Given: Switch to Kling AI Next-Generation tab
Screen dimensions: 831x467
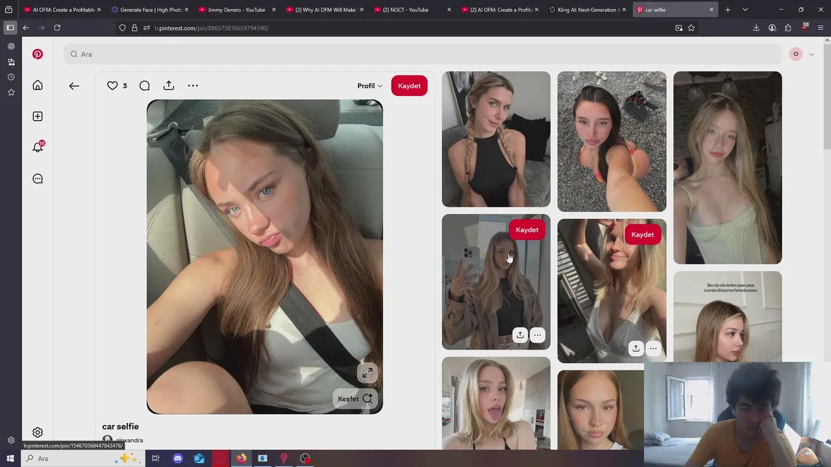Looking at the screenshot, I should point(587,10).
